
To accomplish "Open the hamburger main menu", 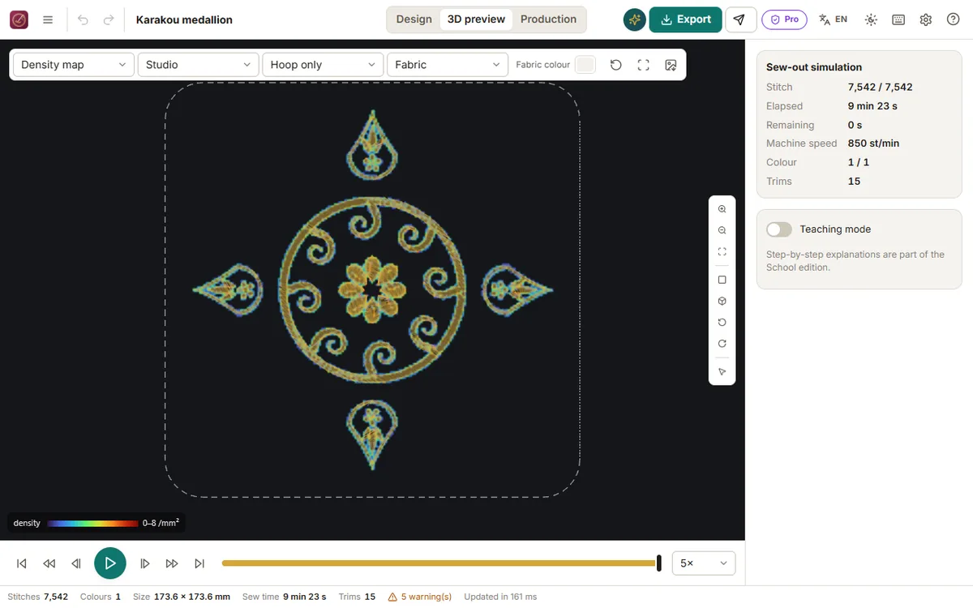I will [x=48, y=19].
